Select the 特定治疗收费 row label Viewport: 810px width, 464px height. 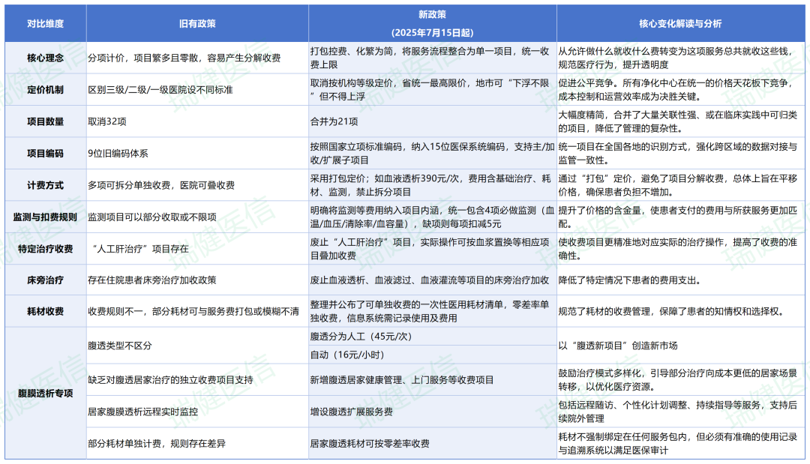point(45,250)
